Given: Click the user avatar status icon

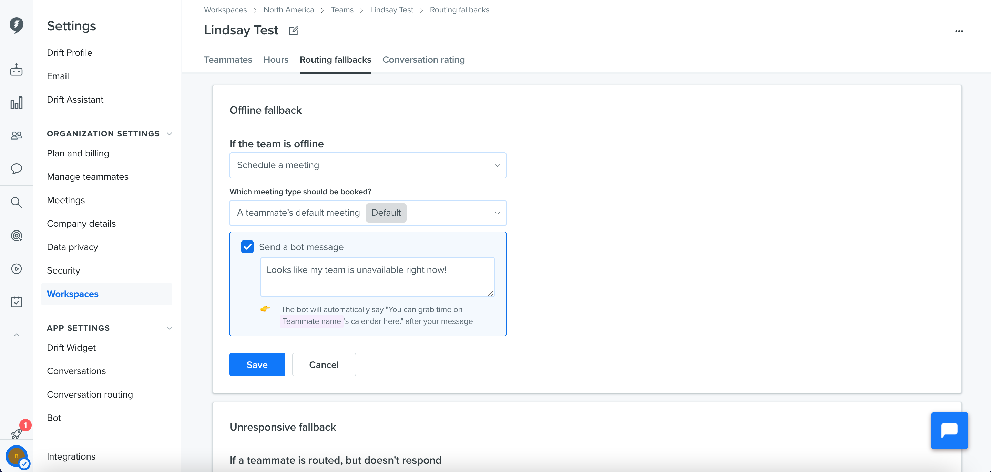Looking at the screenshot, I should coord(17,456).
